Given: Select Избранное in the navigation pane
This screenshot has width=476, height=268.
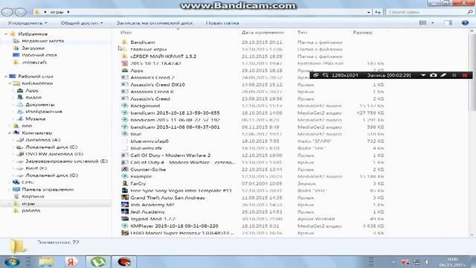Looking at the screenshot, I should click(33, 34).
